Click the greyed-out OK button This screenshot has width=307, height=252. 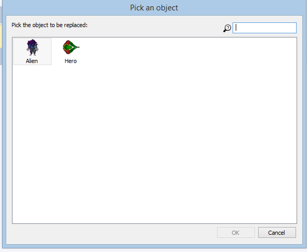(x=236, y=233)
